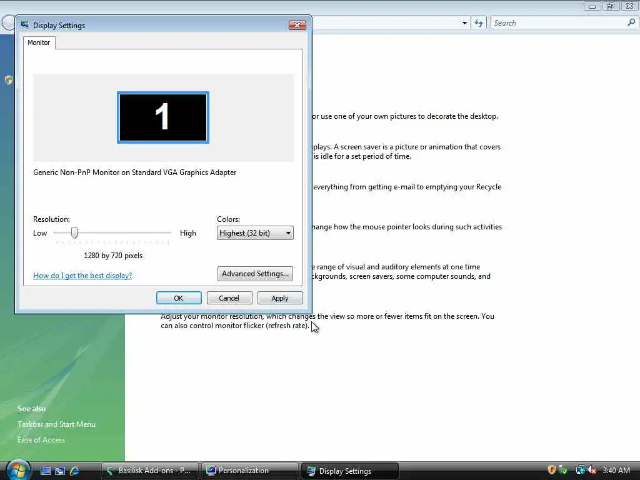Select the Monitor tab
This screenshot has height=480, width=640.
coord(39,42)
